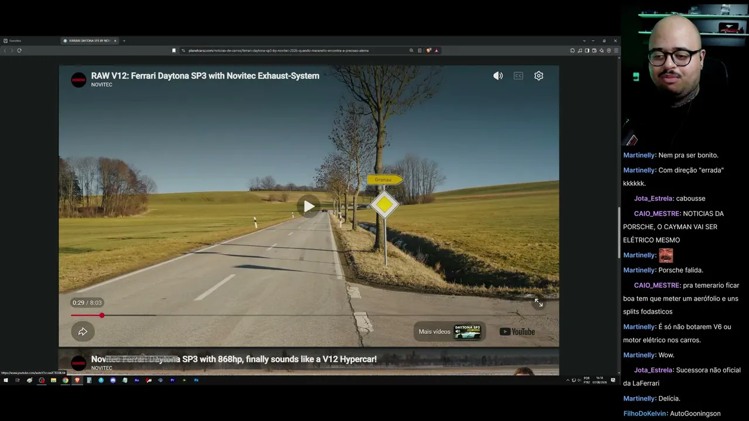Open the browser main hamburger menu
The image size is (749, 421).
616,50
